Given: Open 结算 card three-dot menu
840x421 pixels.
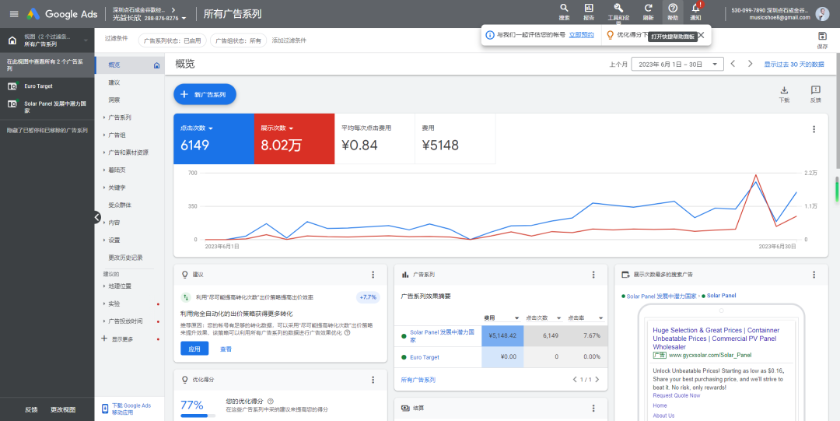Looking at the screenshot, I should tap(593, 408).
